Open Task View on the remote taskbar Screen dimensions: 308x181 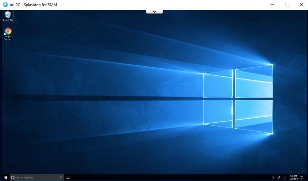click(x=68, y=177)
